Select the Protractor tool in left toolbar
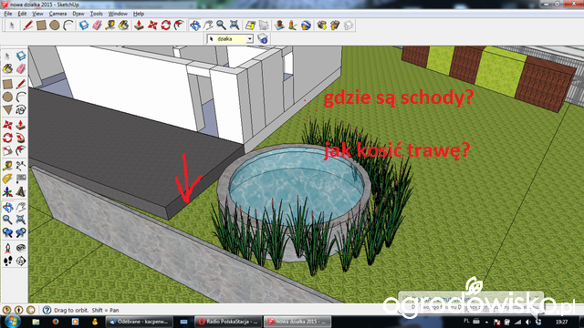The image size is (584, 328). pos(7,179)
